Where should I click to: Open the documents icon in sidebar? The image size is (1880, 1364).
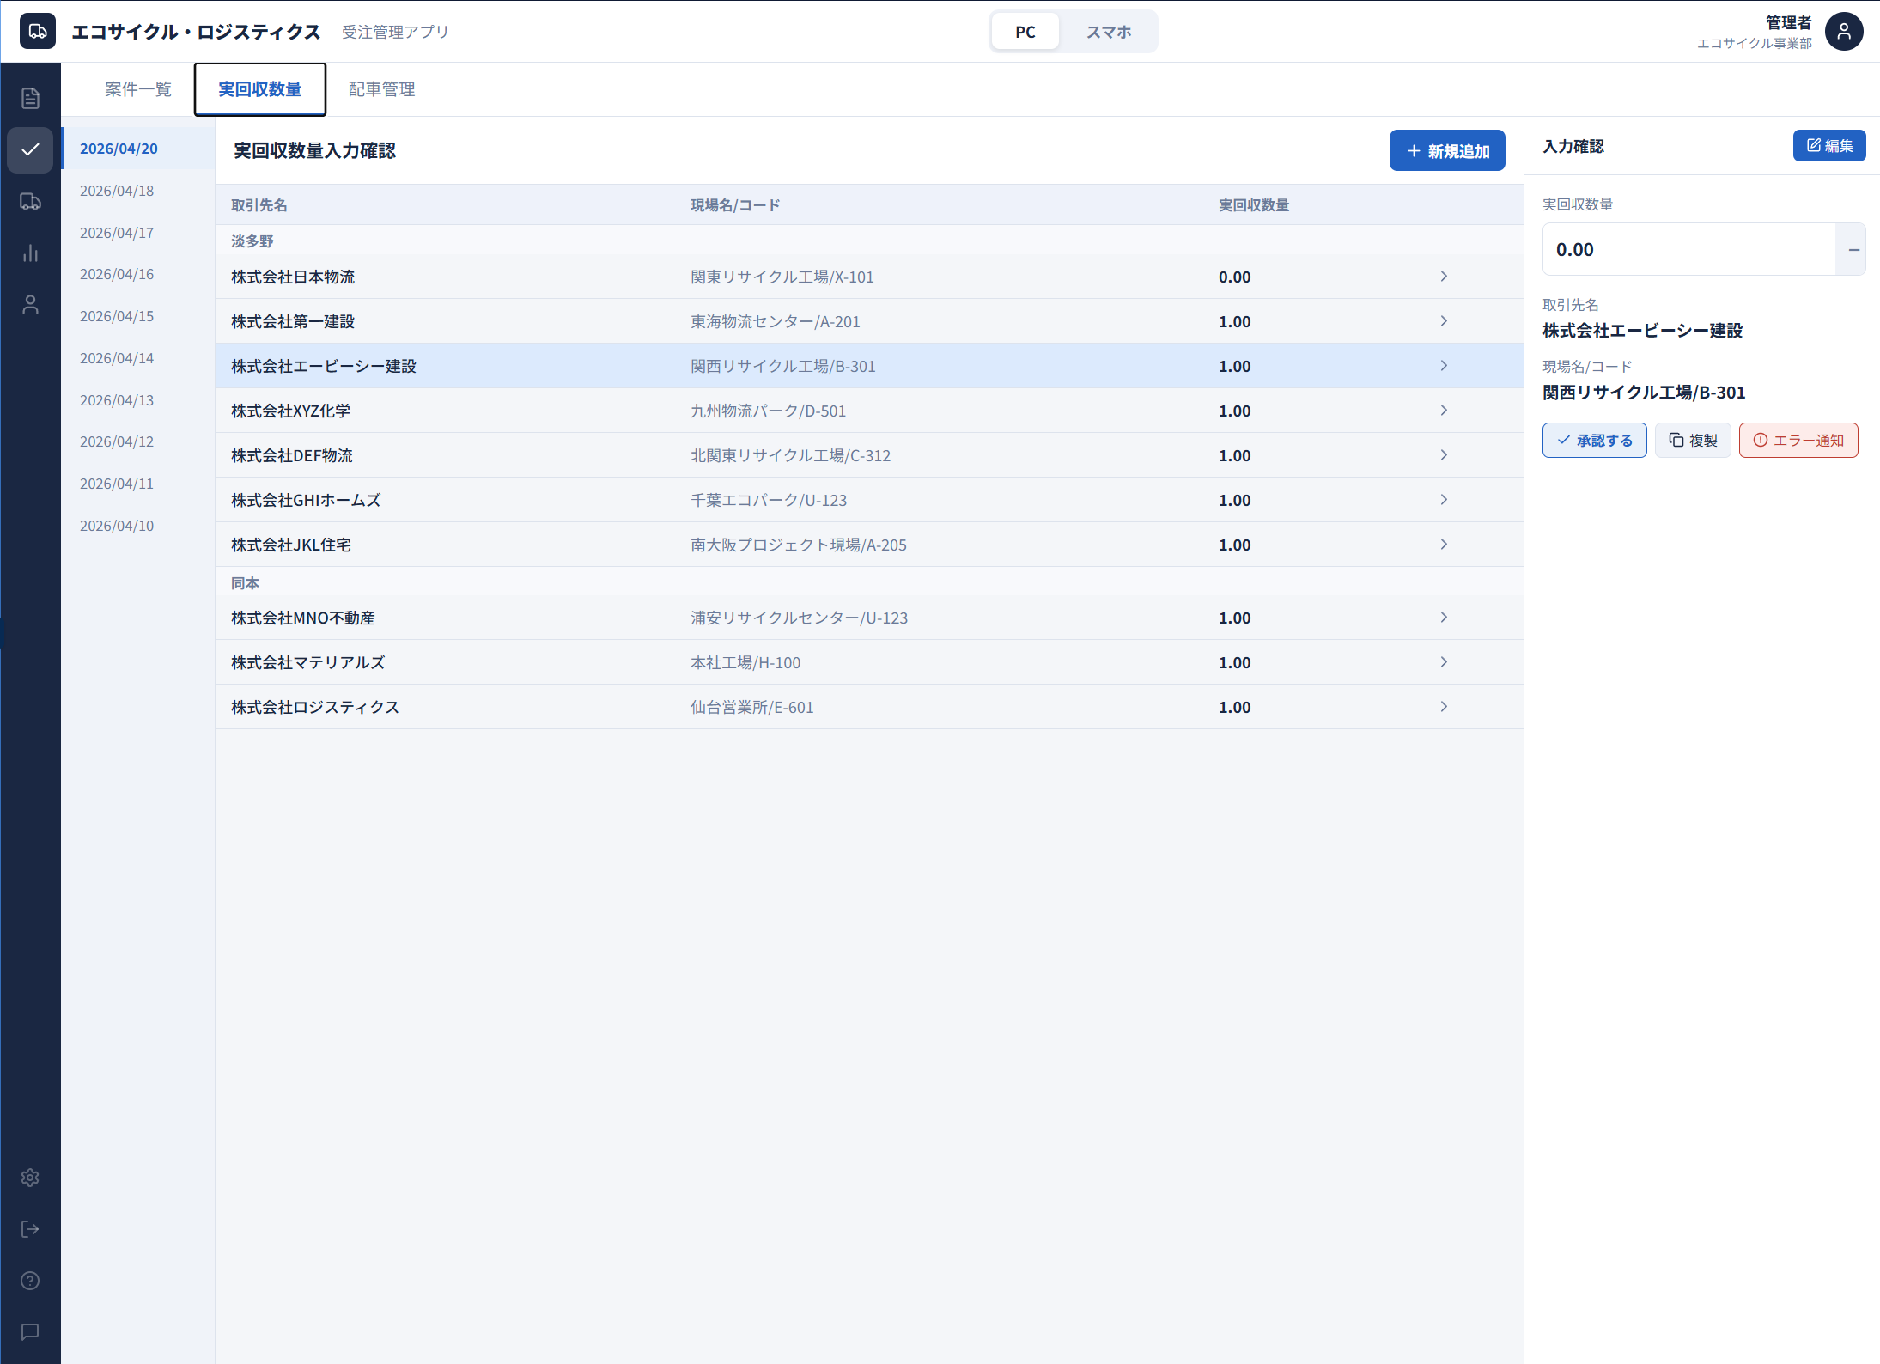click(30, 99)
